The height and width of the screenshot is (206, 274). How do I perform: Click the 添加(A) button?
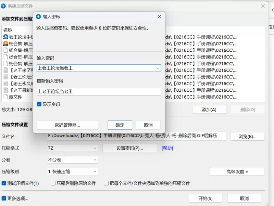coord(209,110)
